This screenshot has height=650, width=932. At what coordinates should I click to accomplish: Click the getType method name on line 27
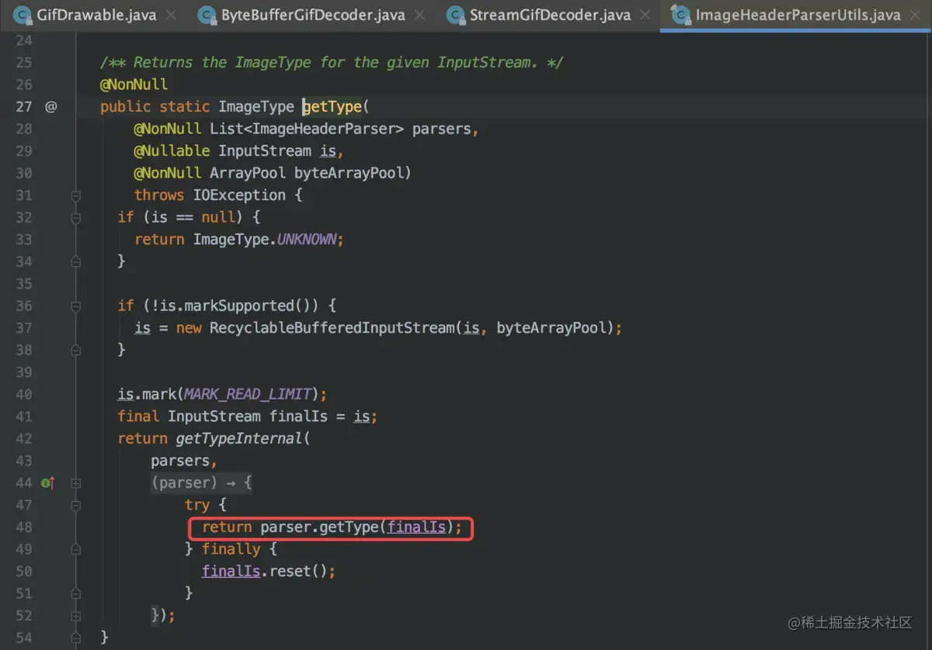(332, 106)
